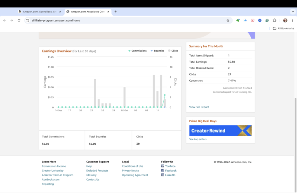
Task: Open Reporting link in footer
Action: [x=48, y=184]
